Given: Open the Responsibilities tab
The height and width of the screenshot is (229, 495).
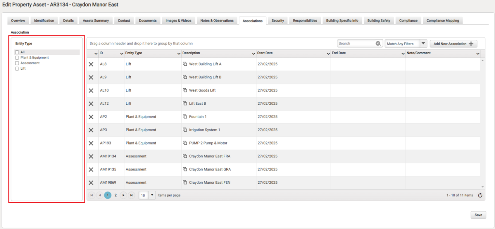Looking at the screenshot, I should [x=305, y=20].
